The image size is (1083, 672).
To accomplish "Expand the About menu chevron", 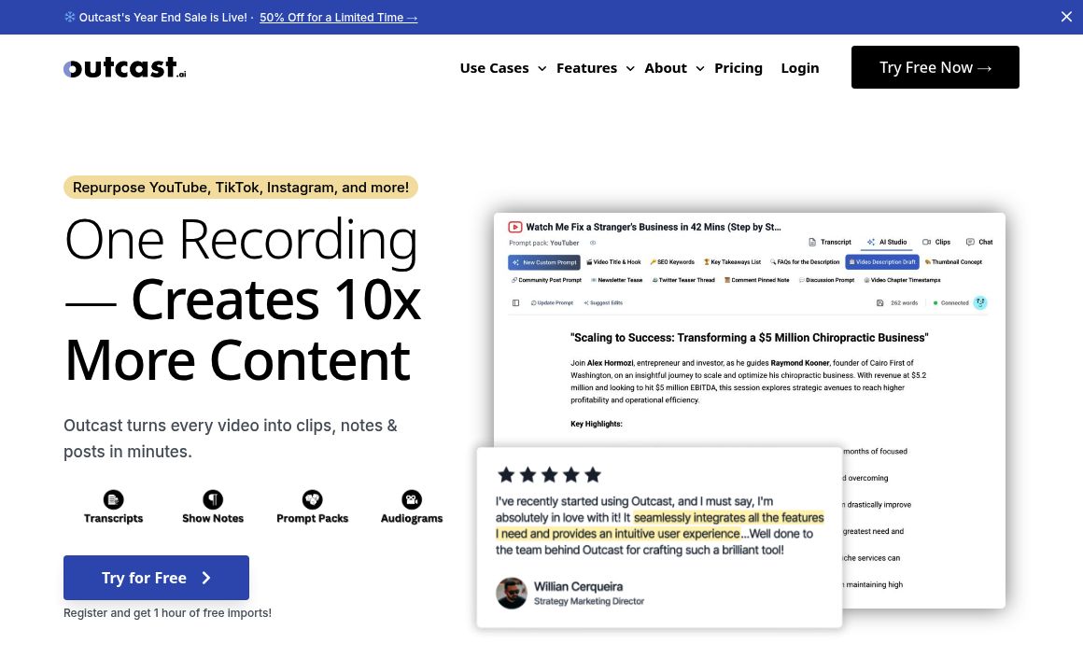I will 699,68.
